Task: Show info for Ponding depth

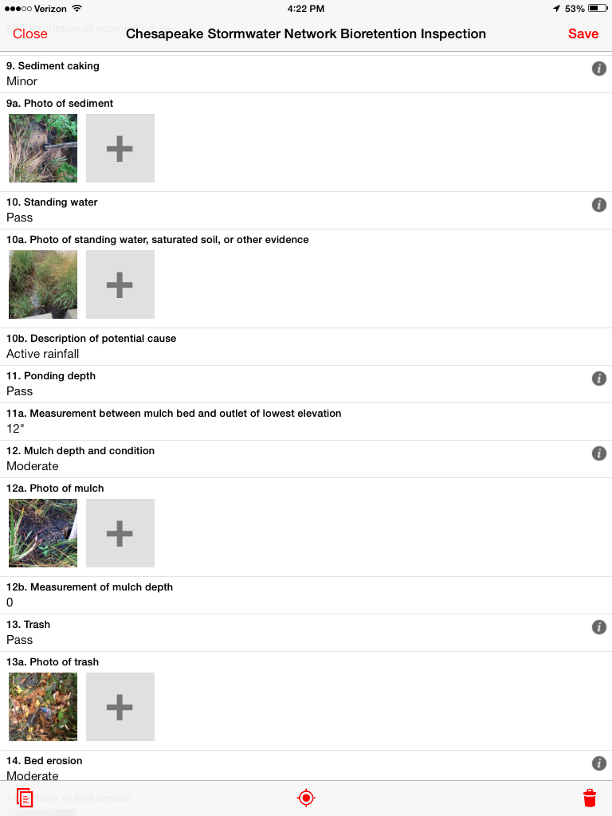Action: point(598,379)
